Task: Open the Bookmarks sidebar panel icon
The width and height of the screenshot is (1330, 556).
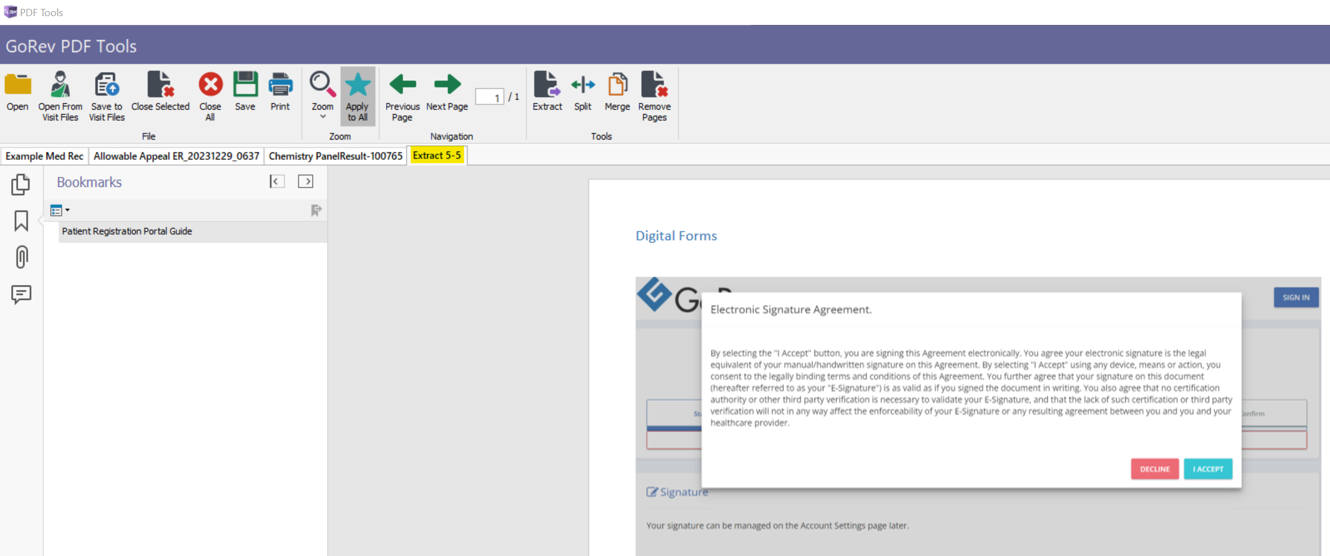Action: [21, 221]
